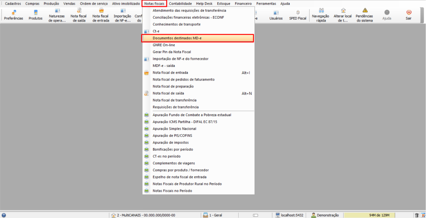Select Apuração Simples Nacional report
The image size is (426, 218).
pyautogui.click(x=174, y=129)
